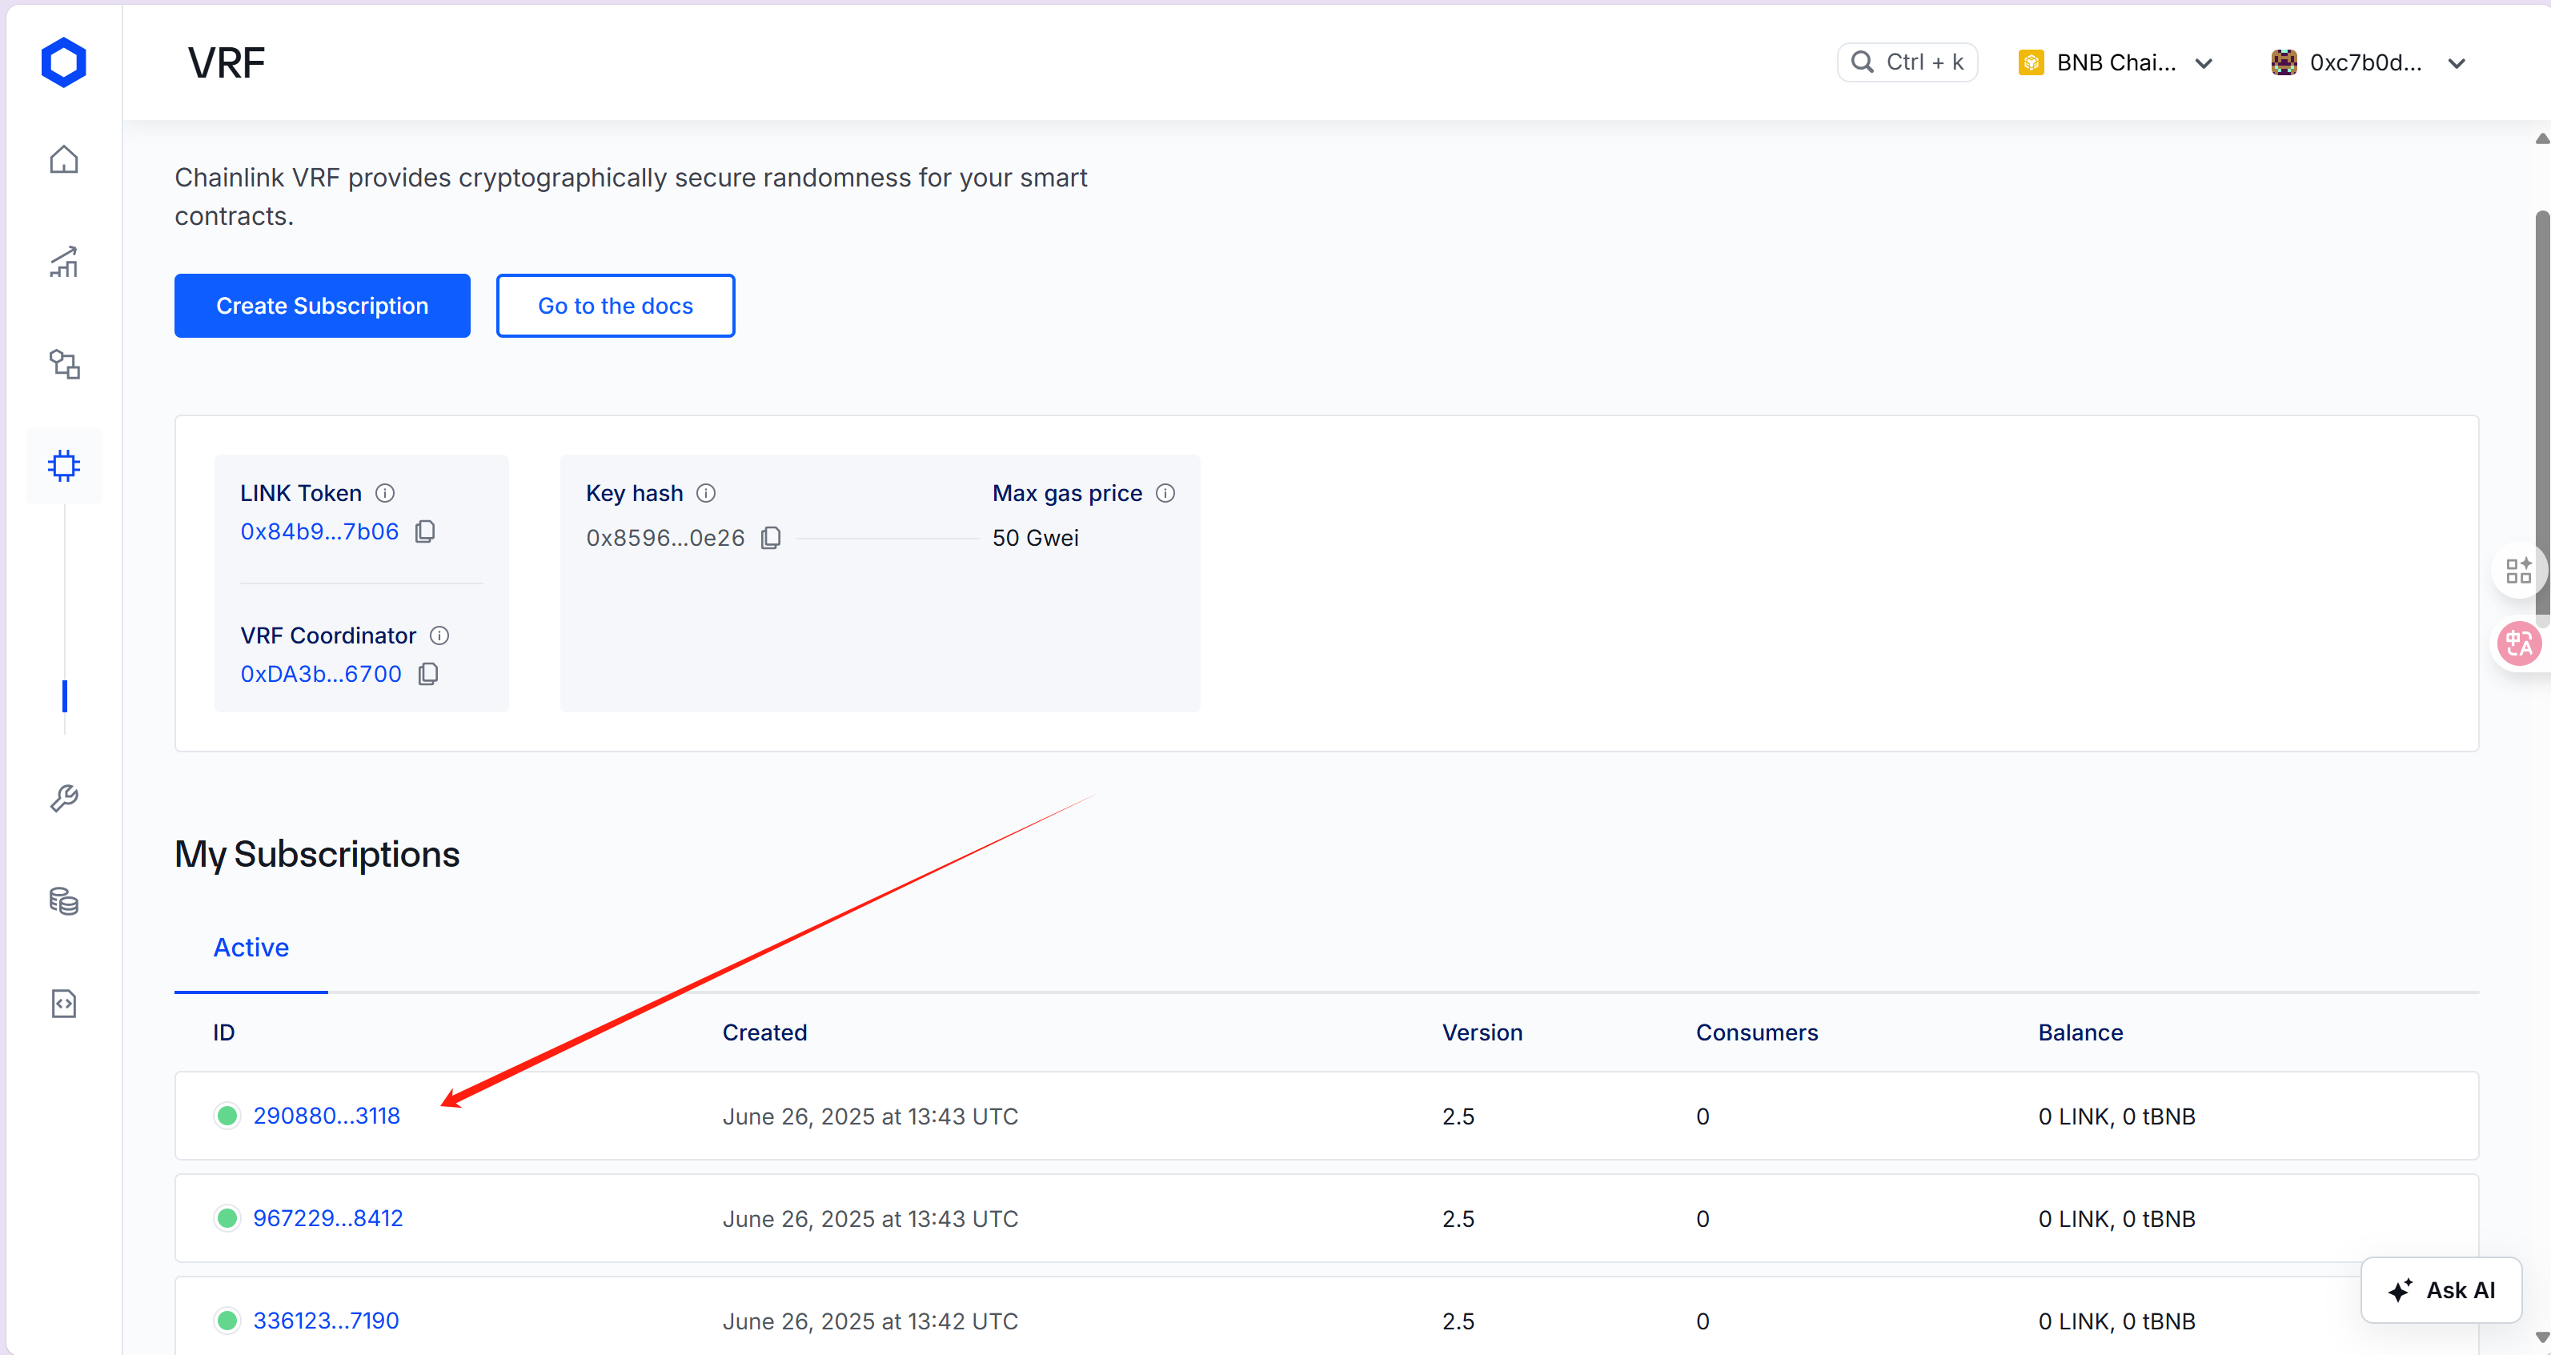The height and width of the screenshot is (1355, 2551).
Task: Open the code file icon in the sidebar
Action: coord(63,1004)
